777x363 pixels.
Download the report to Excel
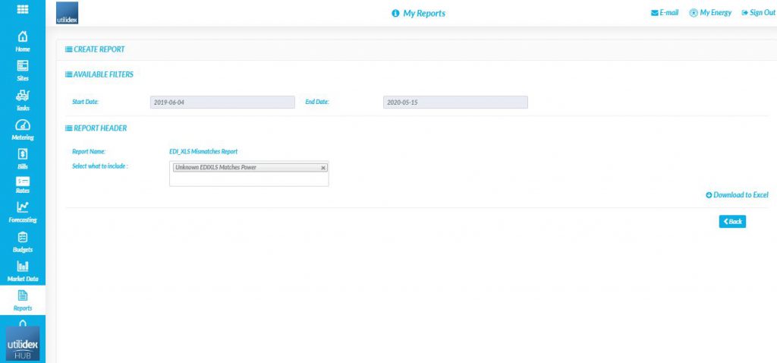click(x=737, y=195)
